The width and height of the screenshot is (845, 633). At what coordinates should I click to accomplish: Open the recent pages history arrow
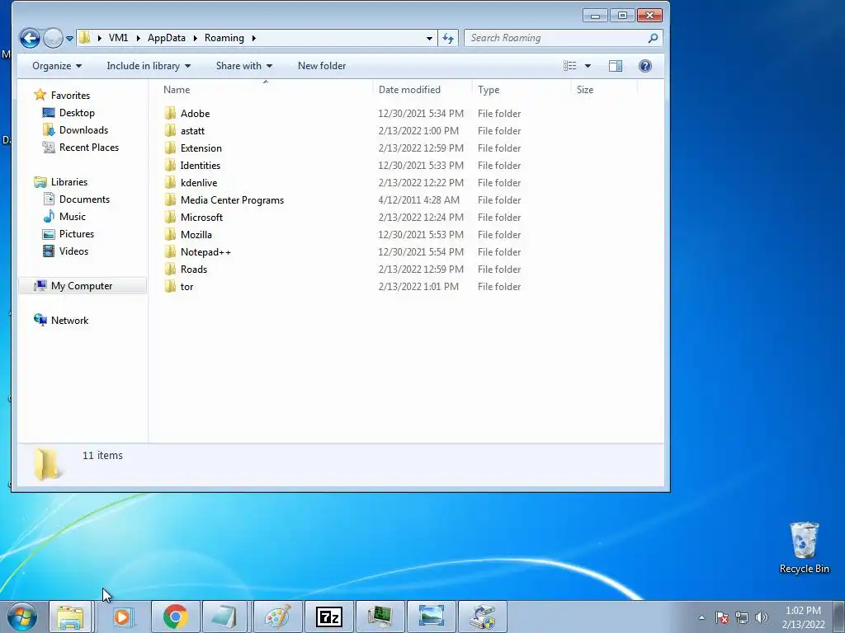pyautogui.click(x=69, y=39)
